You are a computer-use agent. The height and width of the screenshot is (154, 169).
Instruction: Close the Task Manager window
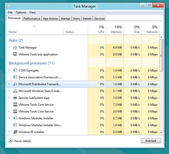coord(158,5)
